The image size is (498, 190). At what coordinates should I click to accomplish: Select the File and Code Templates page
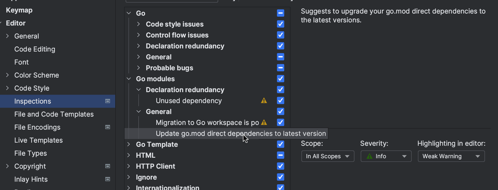54,114
